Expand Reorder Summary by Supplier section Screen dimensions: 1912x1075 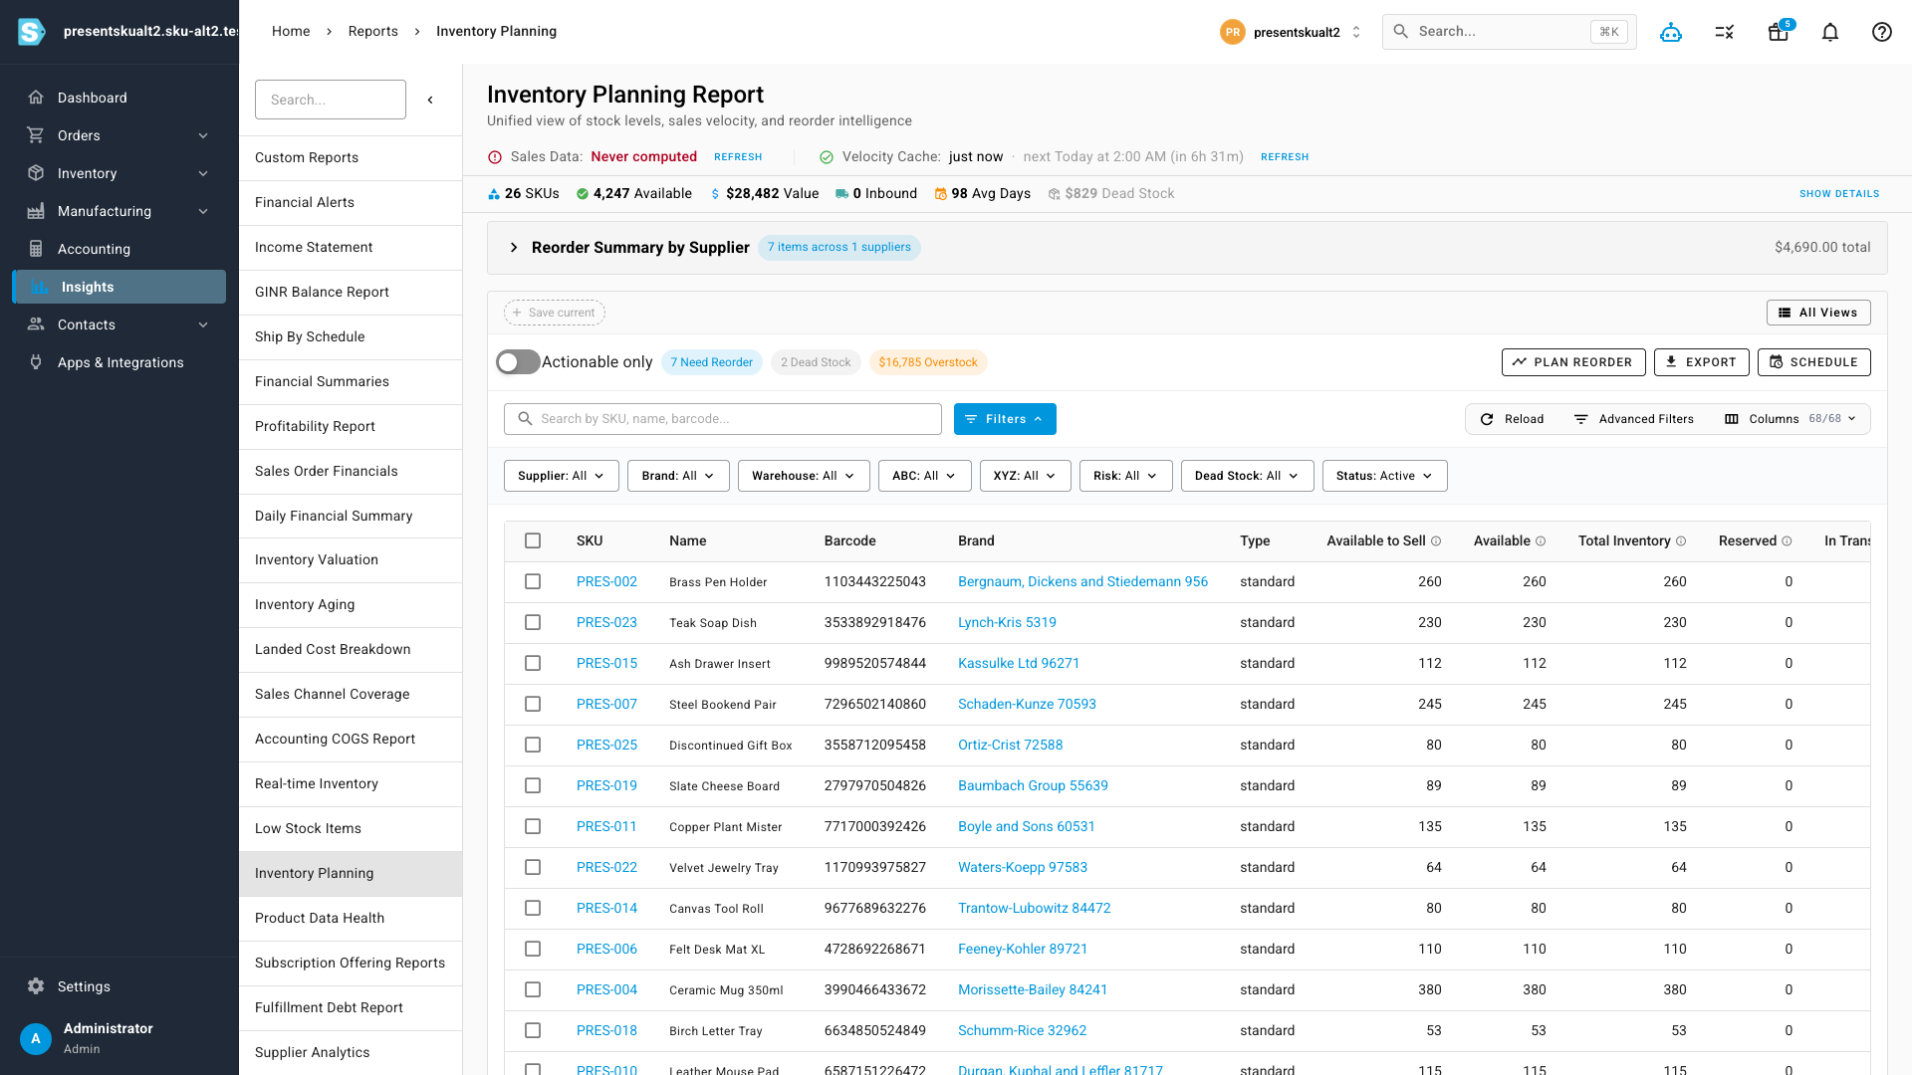pyautogui.click(x=514, y=248)
